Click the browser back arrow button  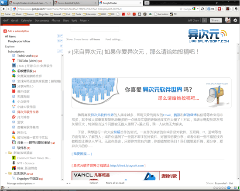coord(4,9)
